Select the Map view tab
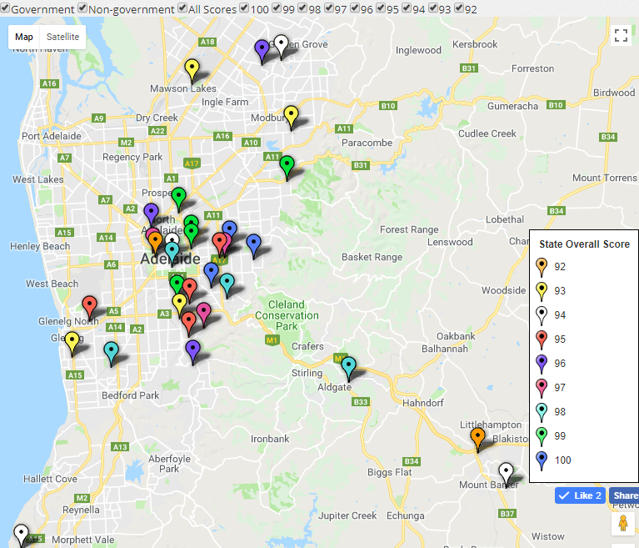The width and height of the screenshot is (639, 548). (24, 37)
